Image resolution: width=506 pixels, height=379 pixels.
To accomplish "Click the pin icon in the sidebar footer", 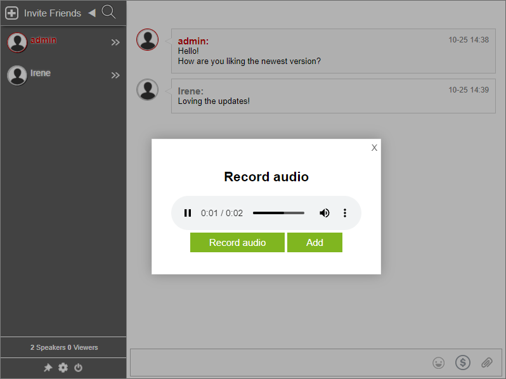I will (x=48, y=368).
